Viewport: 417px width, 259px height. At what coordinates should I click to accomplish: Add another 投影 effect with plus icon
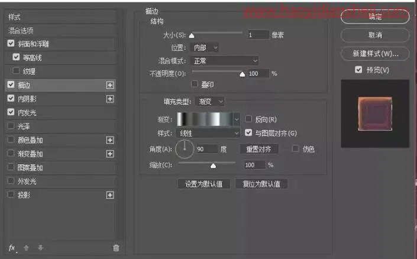110,195
